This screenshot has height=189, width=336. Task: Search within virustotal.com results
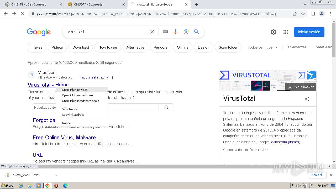(x=166, y=107)
